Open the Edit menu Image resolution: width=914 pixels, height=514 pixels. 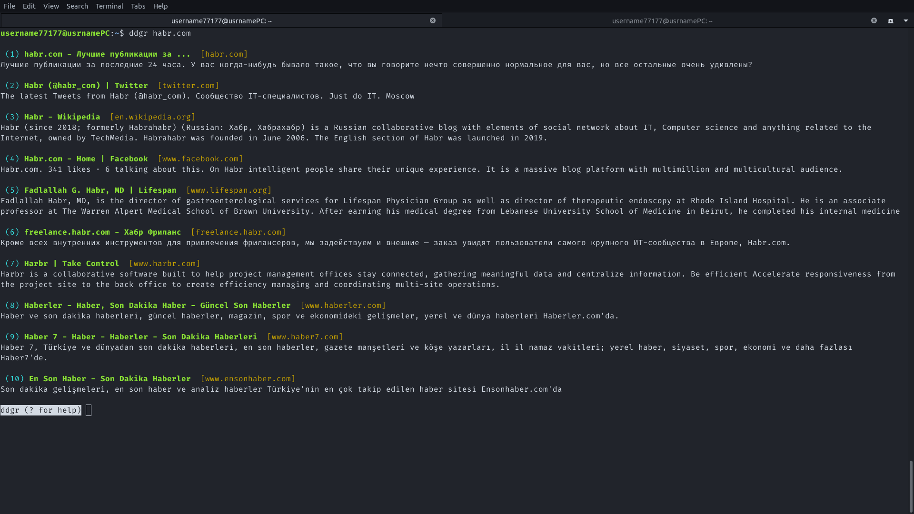pyautogui.click(x=29, y=6)
